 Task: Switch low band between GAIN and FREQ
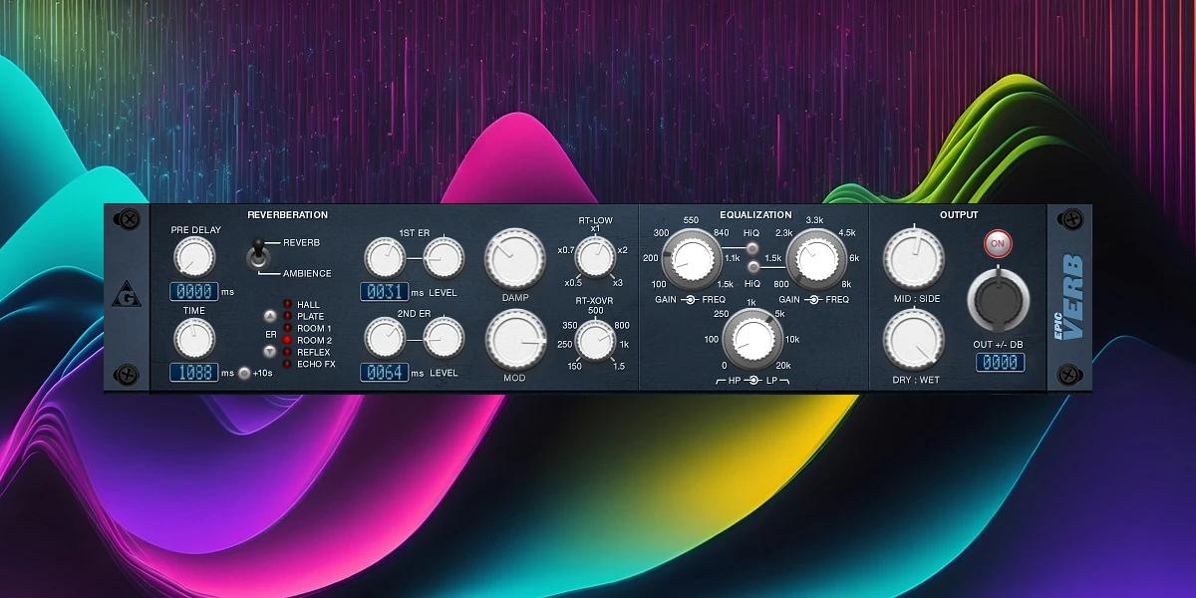pos(690,297)
